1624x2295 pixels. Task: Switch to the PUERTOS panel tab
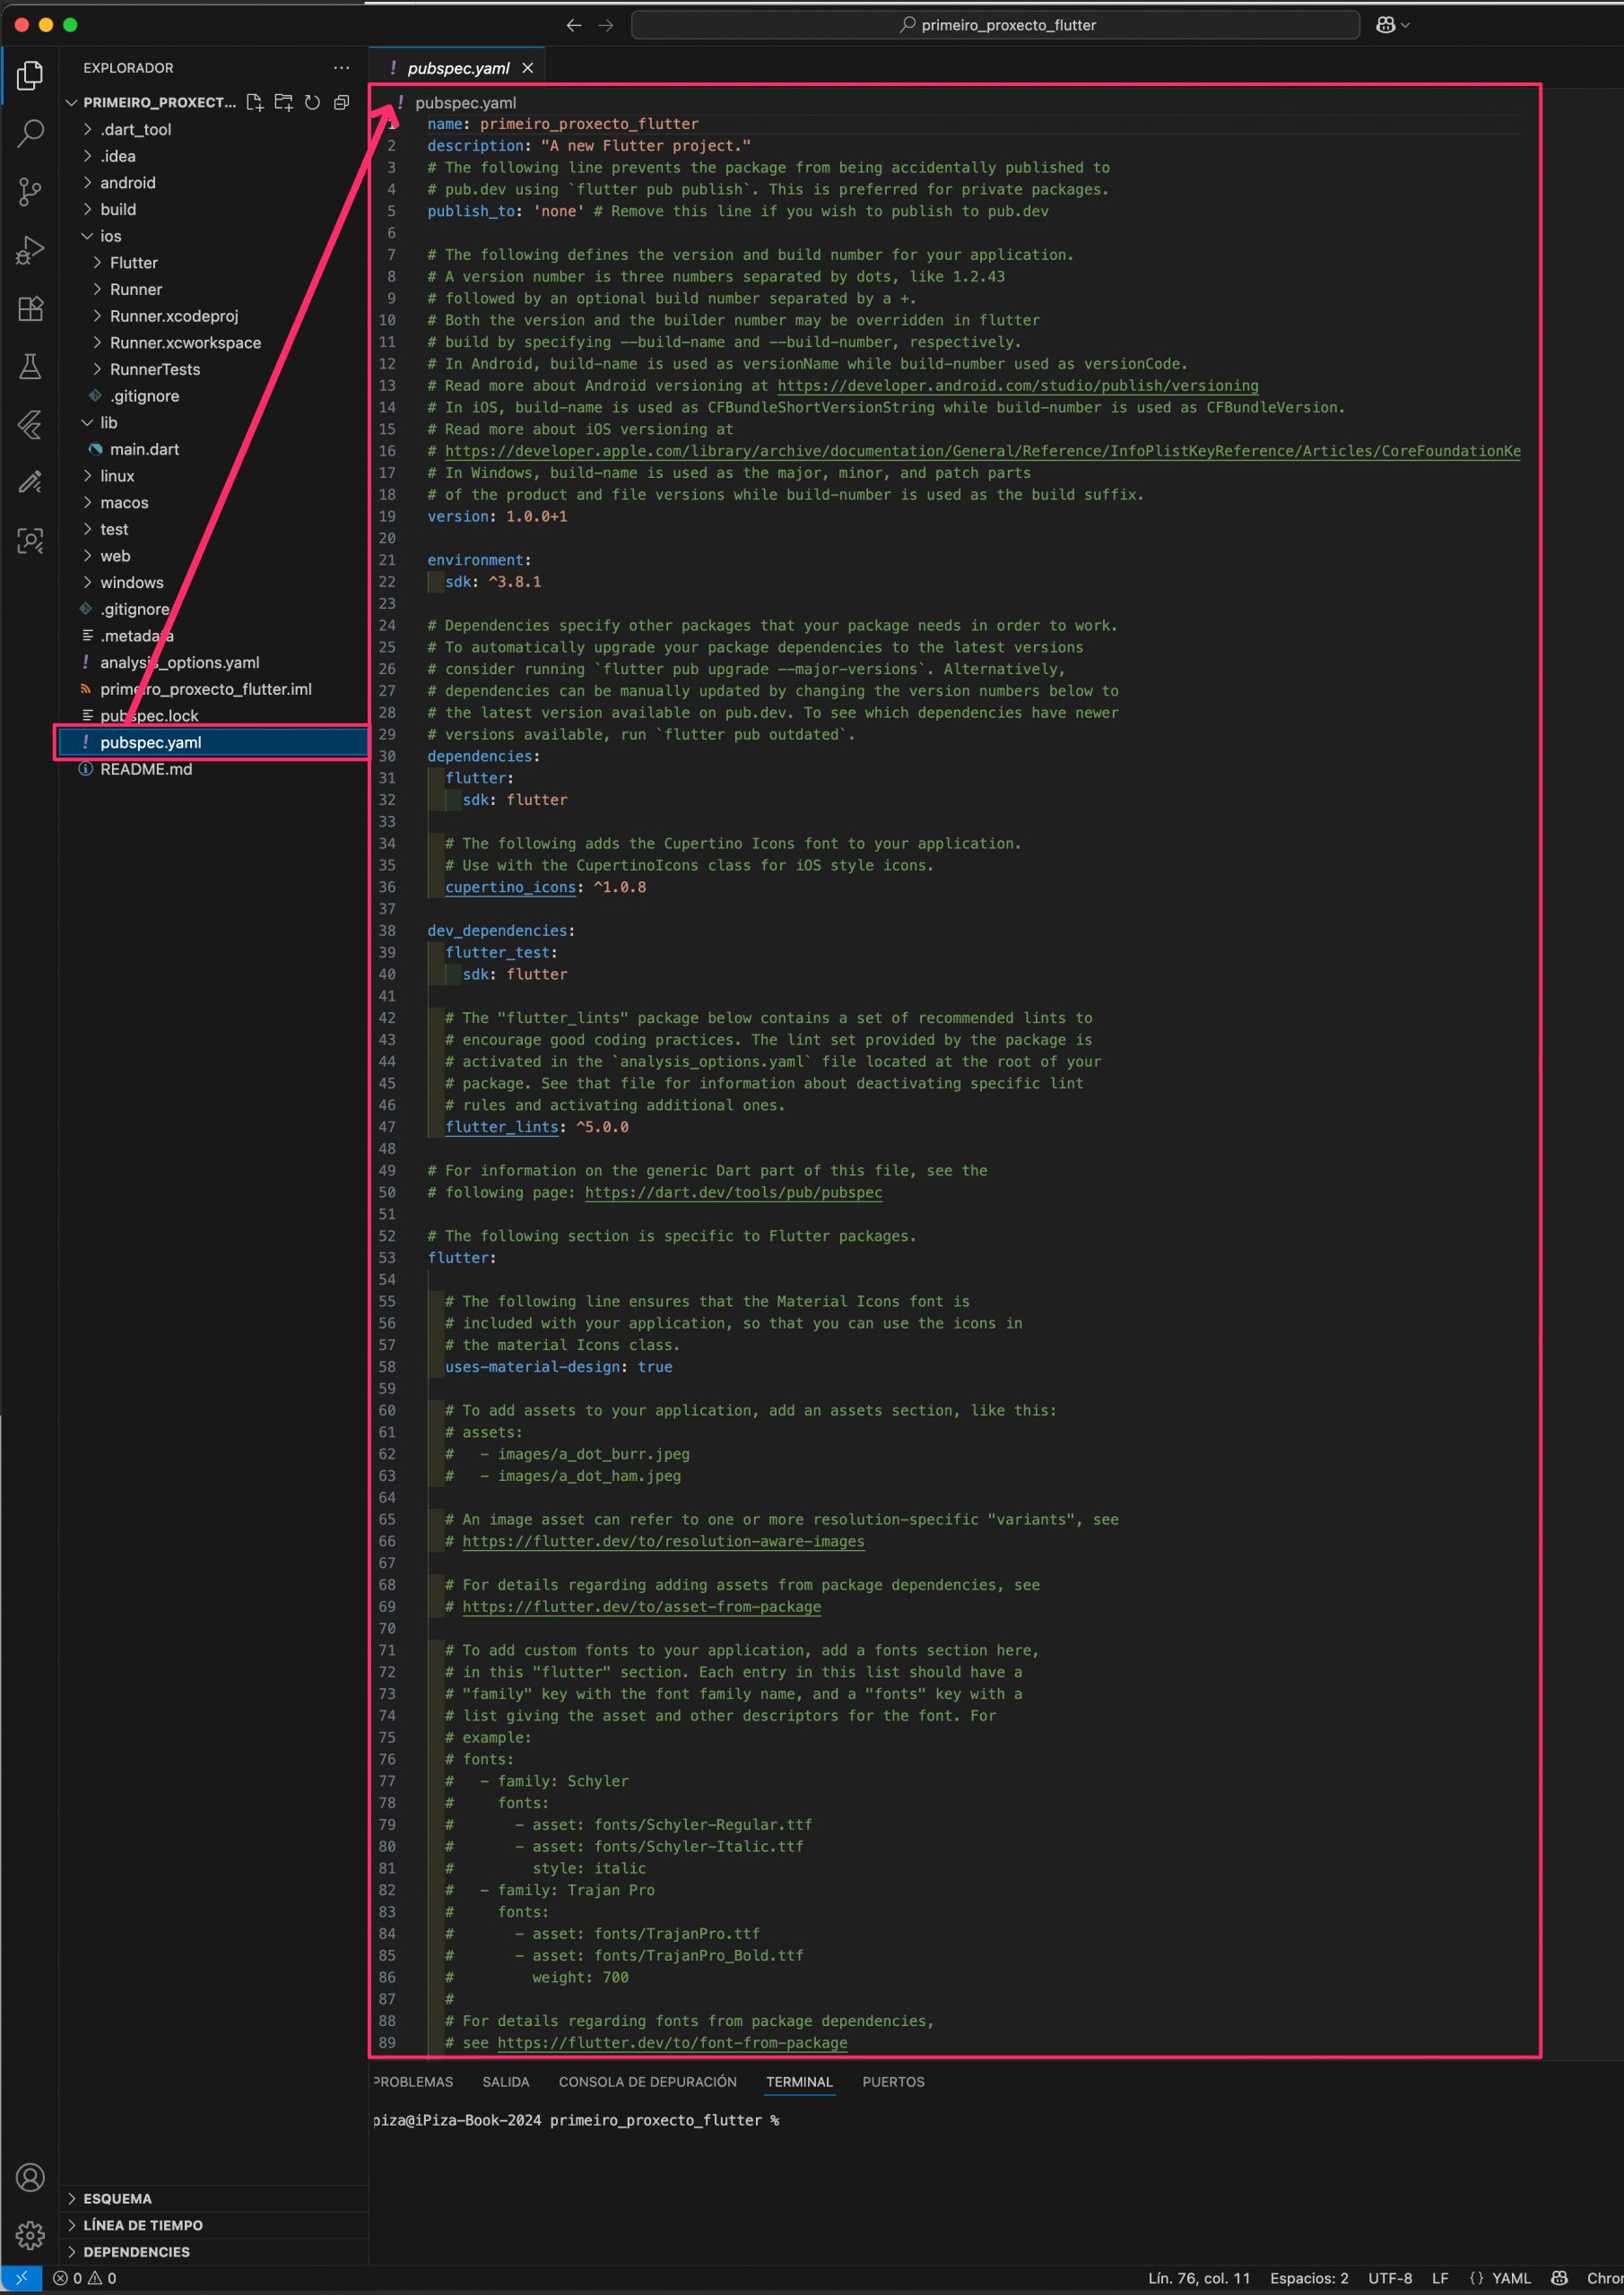[892, 2083]
